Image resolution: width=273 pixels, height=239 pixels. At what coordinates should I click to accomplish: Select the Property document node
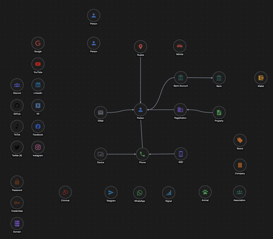tap(219, 113)
